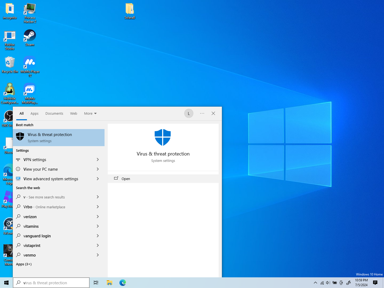This screenshot has height=288, width=384.
Task: Launch MuMu MultiPlayer shortcut
Action: [30, 93]
